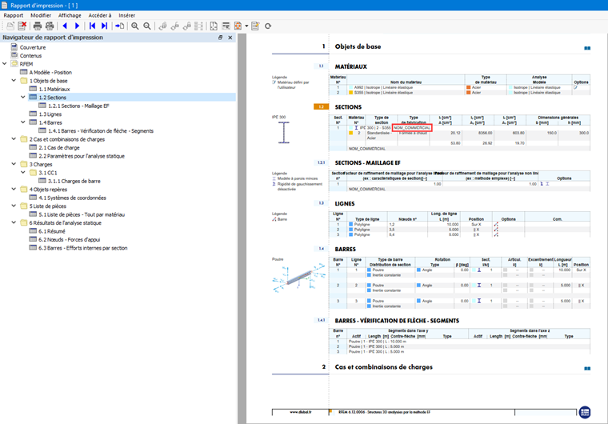Viewport: 608px width, 424px height.
Task: Click the page layout icon
Action: pyautogui.click(x=214, y=26)
